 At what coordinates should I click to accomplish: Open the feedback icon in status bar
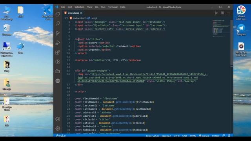(224, 136)
